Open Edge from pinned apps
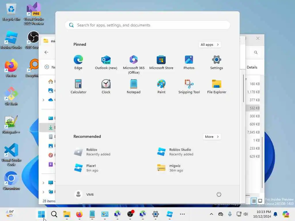This screenshot has width=295, height=221. click(x=78, y=62)
